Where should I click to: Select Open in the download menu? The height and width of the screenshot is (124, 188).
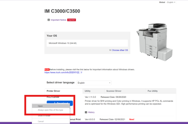pyautogui.click(x=51, y=106)
